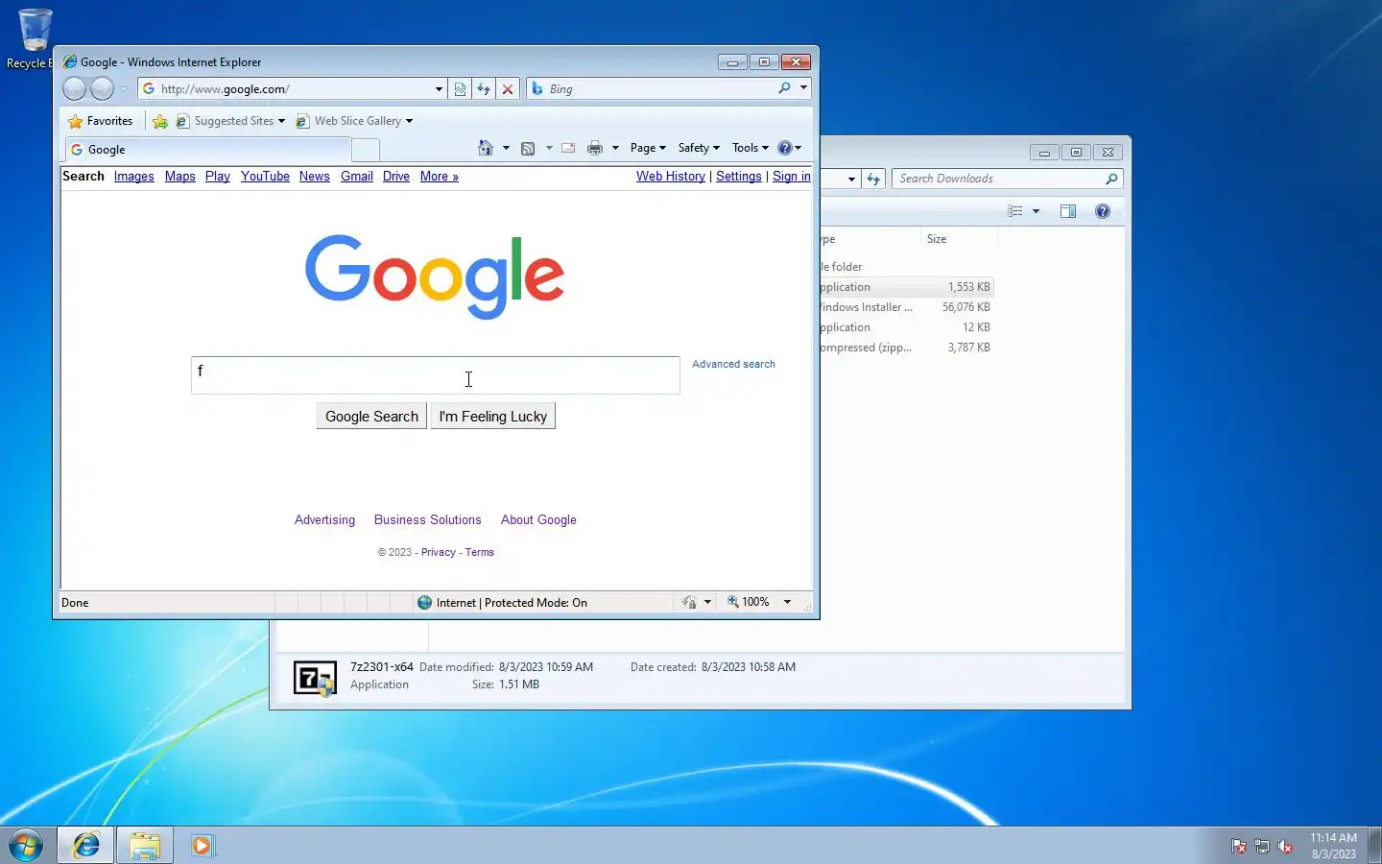Click the blue Help icon in Internet Explorer
Image resolution: width=1382 pixels, height=864 pixels.
[785, 148]
